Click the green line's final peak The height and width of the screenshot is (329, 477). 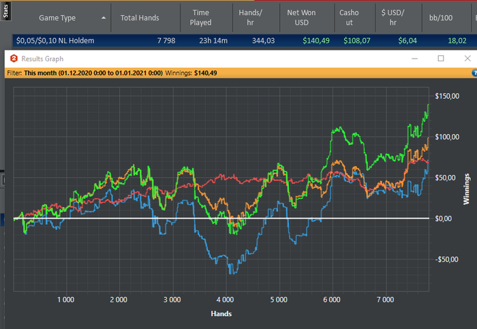429,105
